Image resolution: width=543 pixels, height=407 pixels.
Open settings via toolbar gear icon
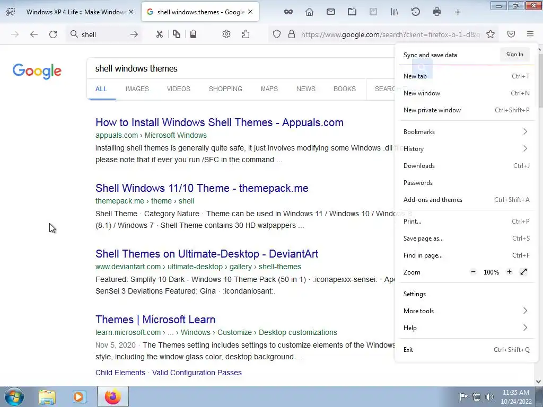(x=226, y=34)
